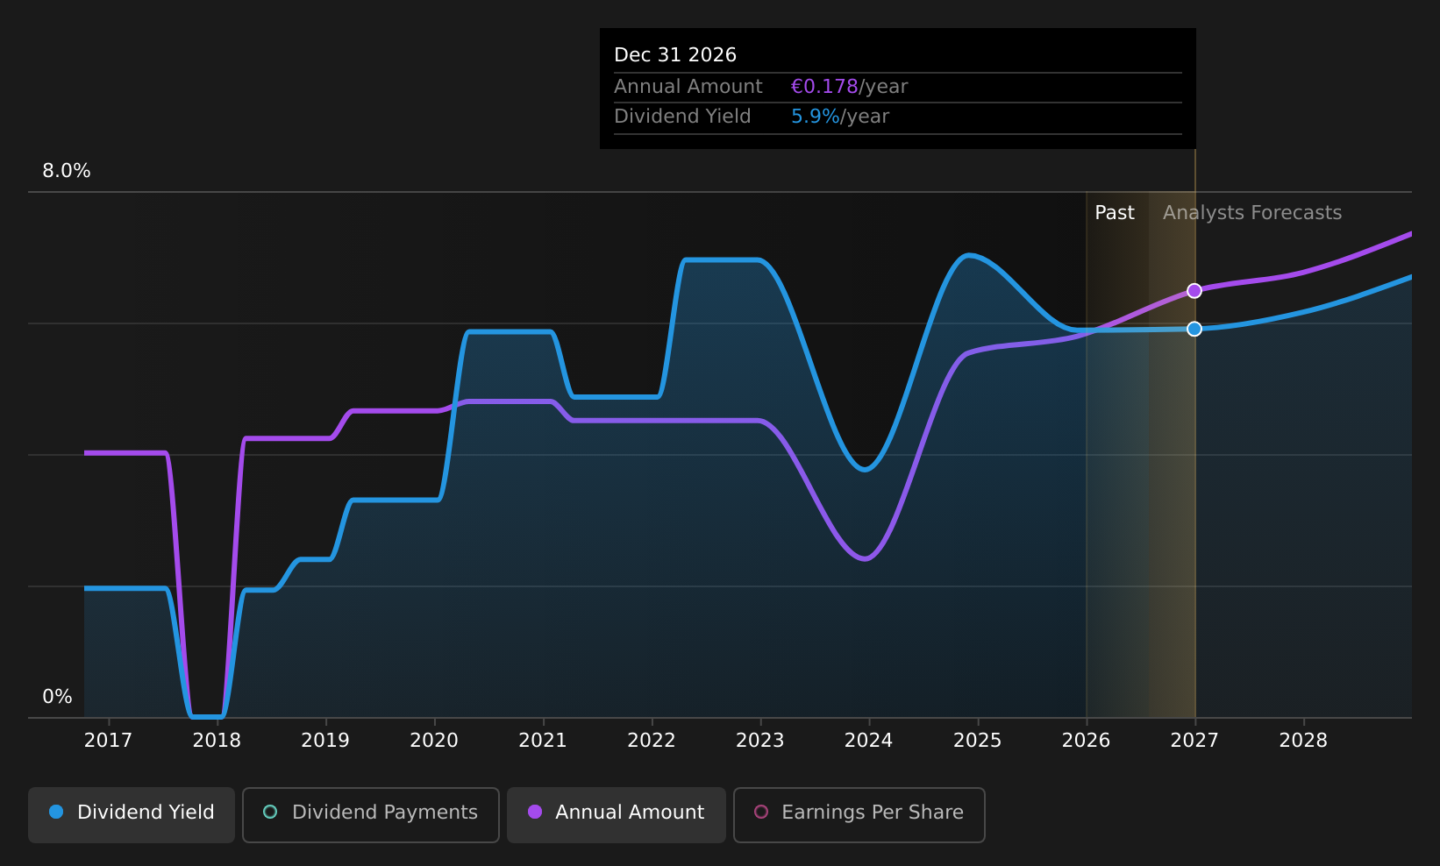Toggle the Earnings Per Share series
Viewport: 1440px width, 866px height.
point(859,814)
